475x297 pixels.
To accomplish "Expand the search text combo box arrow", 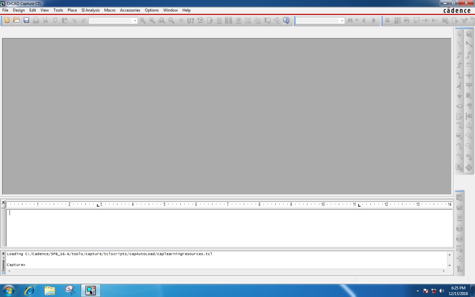I will coord(342,21).
